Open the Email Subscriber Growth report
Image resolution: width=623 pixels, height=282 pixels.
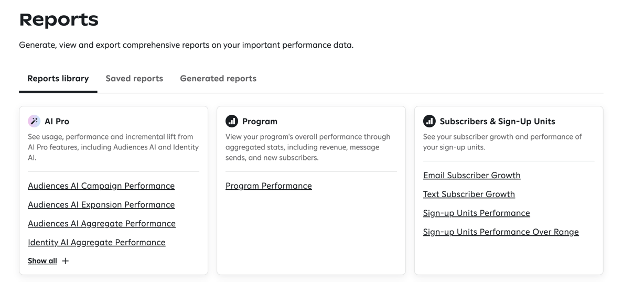[x=471, y=175]
